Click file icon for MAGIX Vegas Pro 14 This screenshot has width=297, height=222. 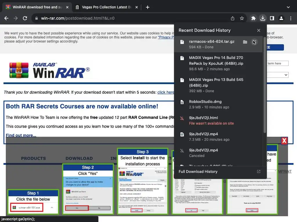[x=182, y=58]
